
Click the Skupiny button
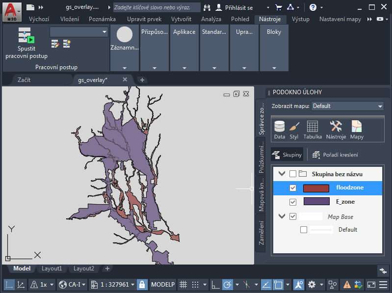287,155
